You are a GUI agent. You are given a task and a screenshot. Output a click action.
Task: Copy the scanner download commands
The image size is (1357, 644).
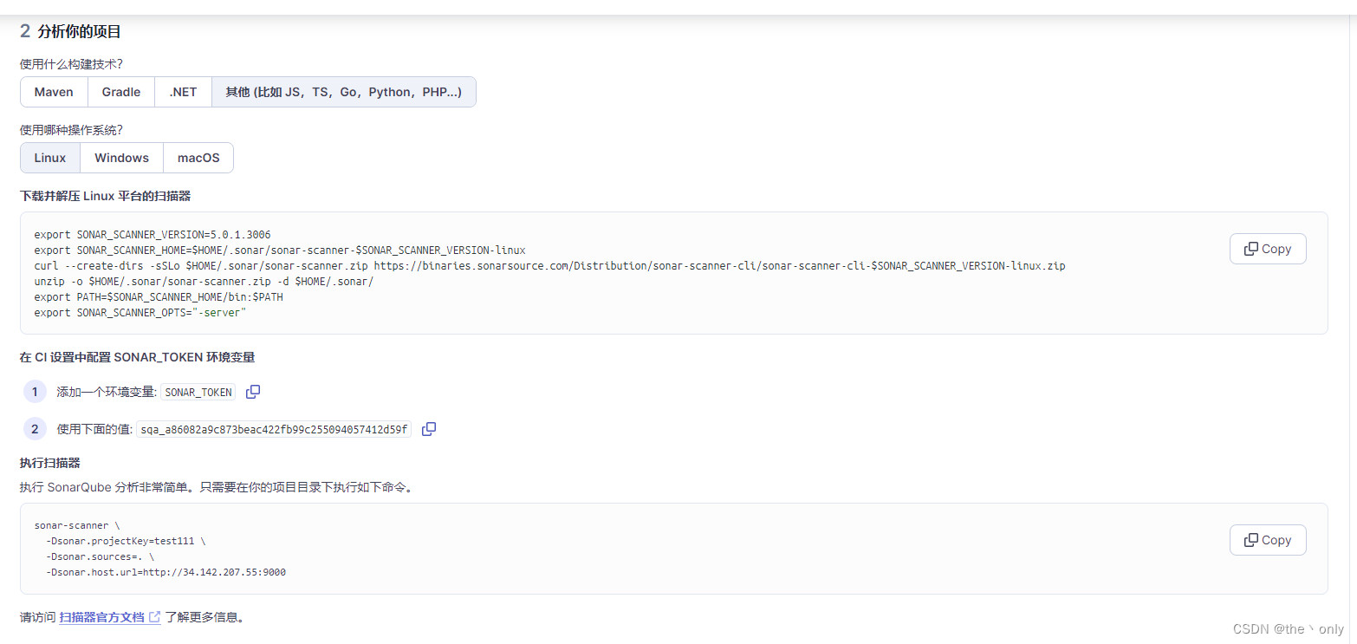(x=1268, y=249)
